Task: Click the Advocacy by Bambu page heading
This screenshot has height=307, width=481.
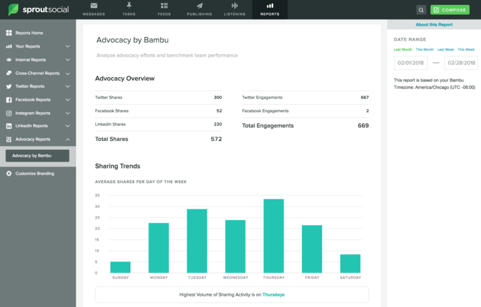Action: (133, 40)
